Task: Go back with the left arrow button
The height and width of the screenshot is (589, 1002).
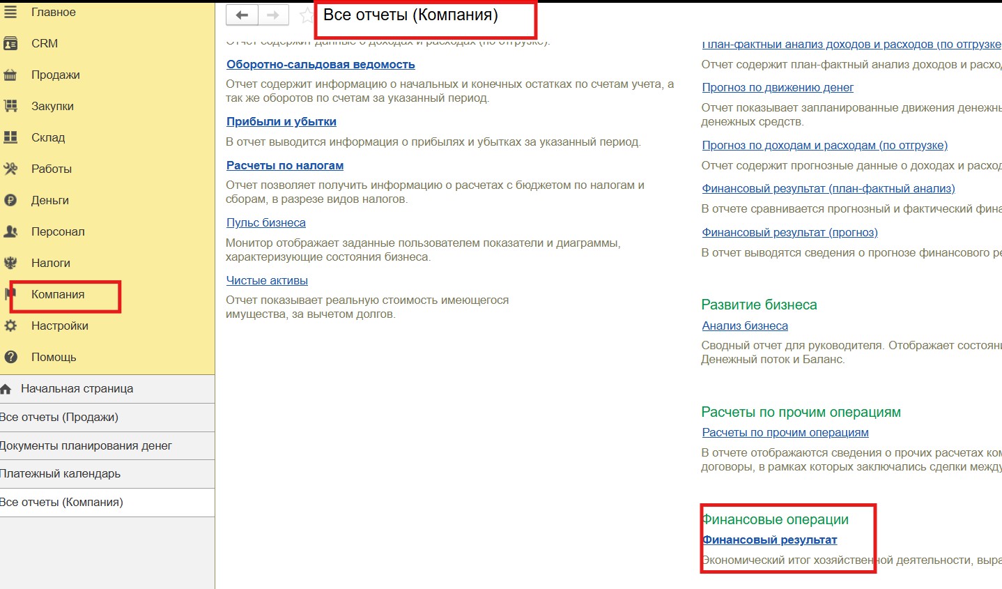Action: [242, 15]
